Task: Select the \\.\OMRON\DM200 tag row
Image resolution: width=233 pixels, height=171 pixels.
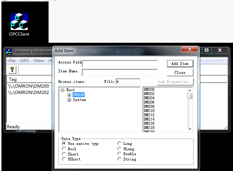Action: coord(24,87)
